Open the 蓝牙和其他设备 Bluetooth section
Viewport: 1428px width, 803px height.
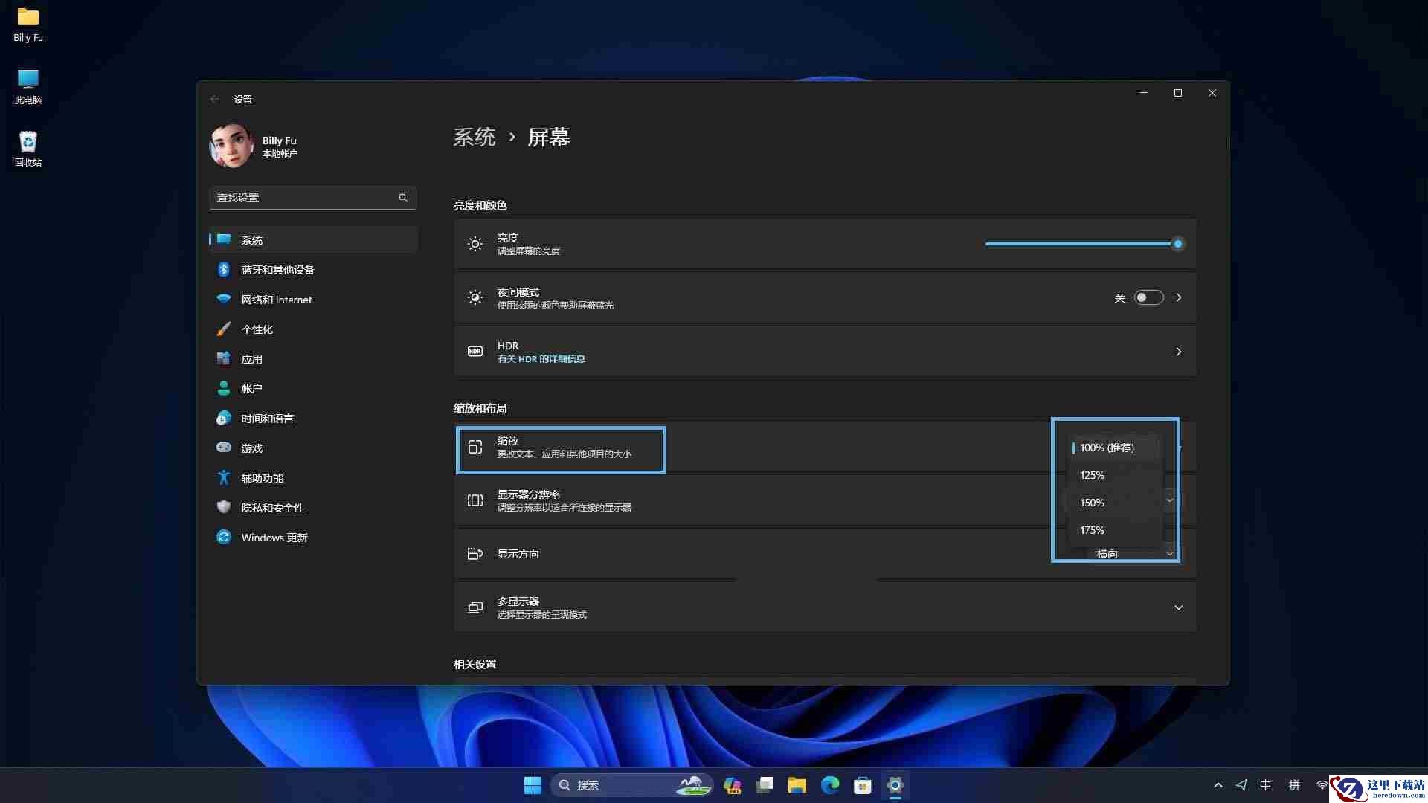click(313, 270)
